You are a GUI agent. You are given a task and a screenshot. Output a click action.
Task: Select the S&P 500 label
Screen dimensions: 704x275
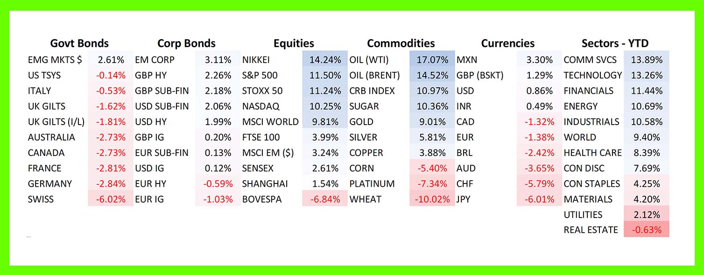pos(260,75)
